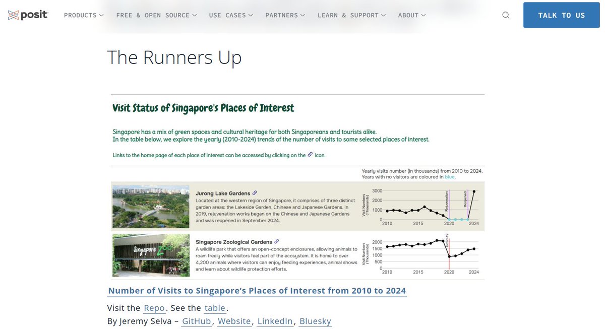Open the search icon in the header
Screen dimensions: 605x329
(506, 15)
